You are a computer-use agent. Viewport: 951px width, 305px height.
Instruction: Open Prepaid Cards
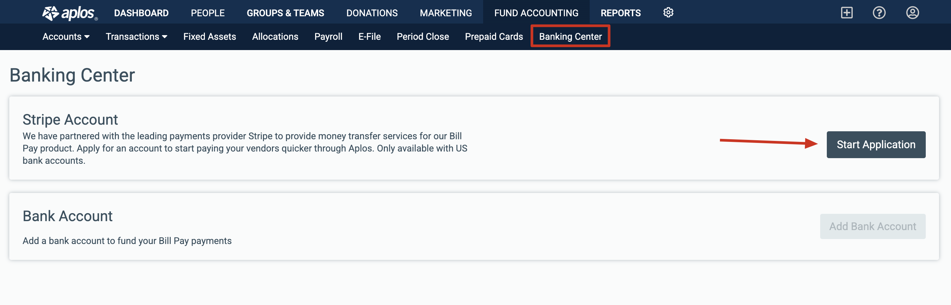point(493,36)
